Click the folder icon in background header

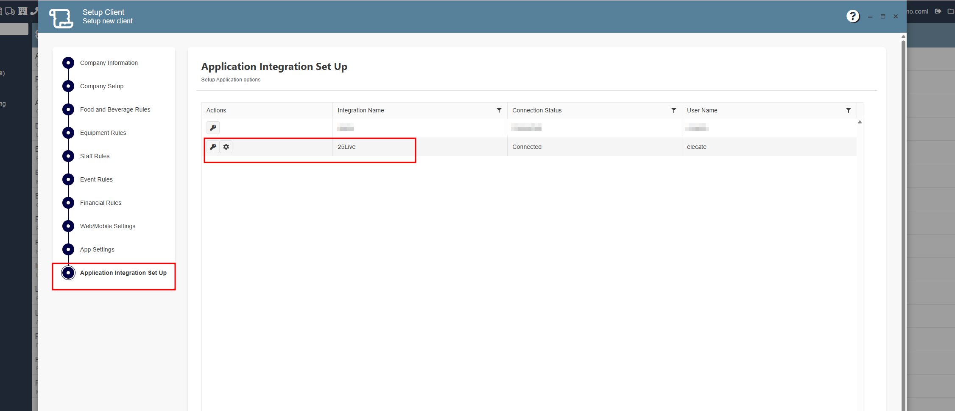pyautogui.click(x=951, y=11)
